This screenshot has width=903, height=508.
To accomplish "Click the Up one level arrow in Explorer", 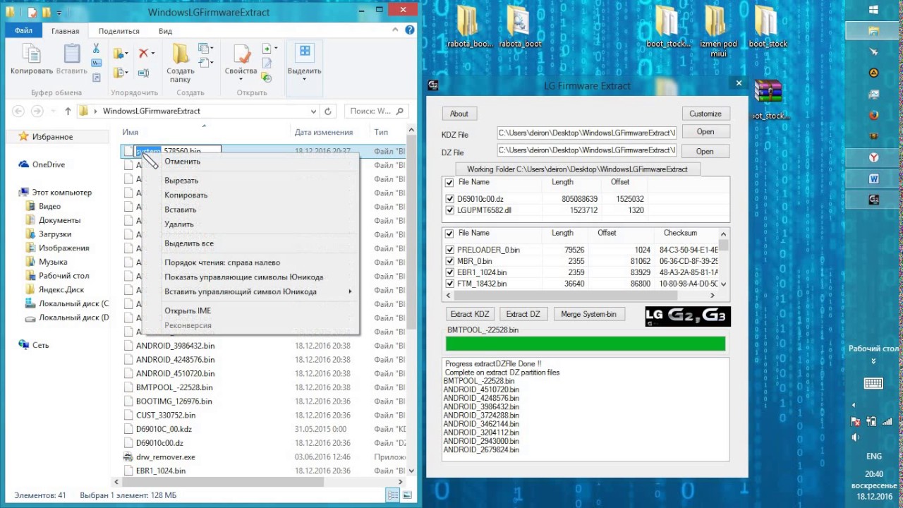I will point(68,111).
